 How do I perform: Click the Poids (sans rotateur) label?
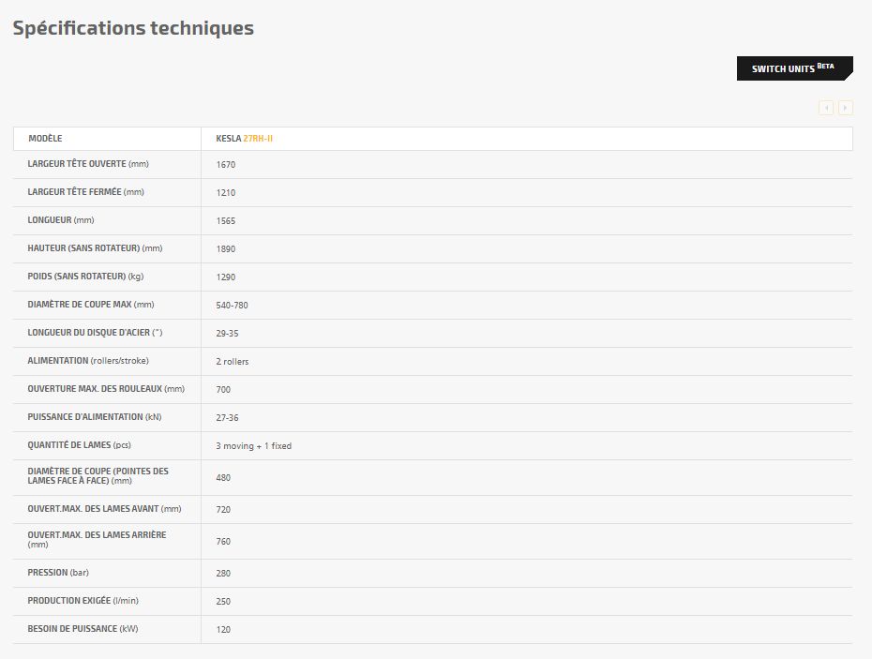[x=85, y=277]
